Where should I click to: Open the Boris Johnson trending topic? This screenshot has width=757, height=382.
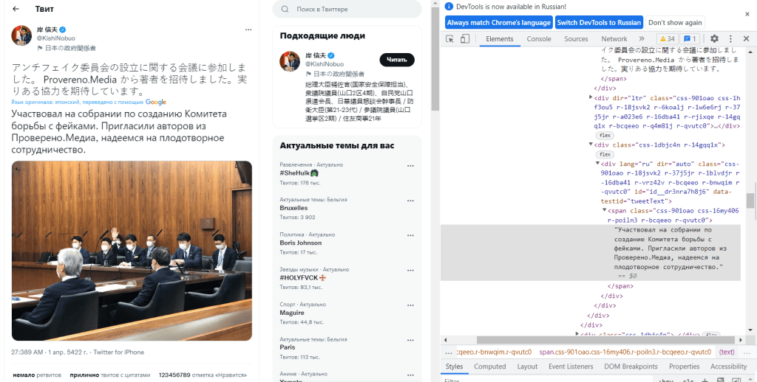[x=300, y=243]
